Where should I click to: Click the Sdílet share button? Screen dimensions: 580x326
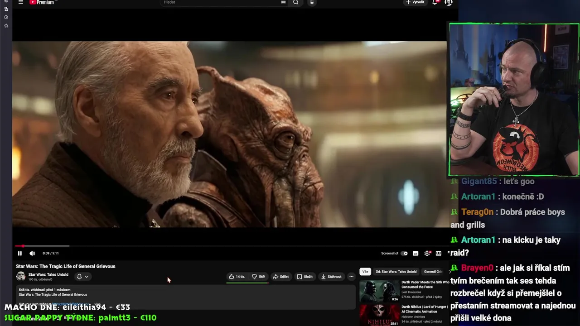pyautogui.click(x=281, y=277)
